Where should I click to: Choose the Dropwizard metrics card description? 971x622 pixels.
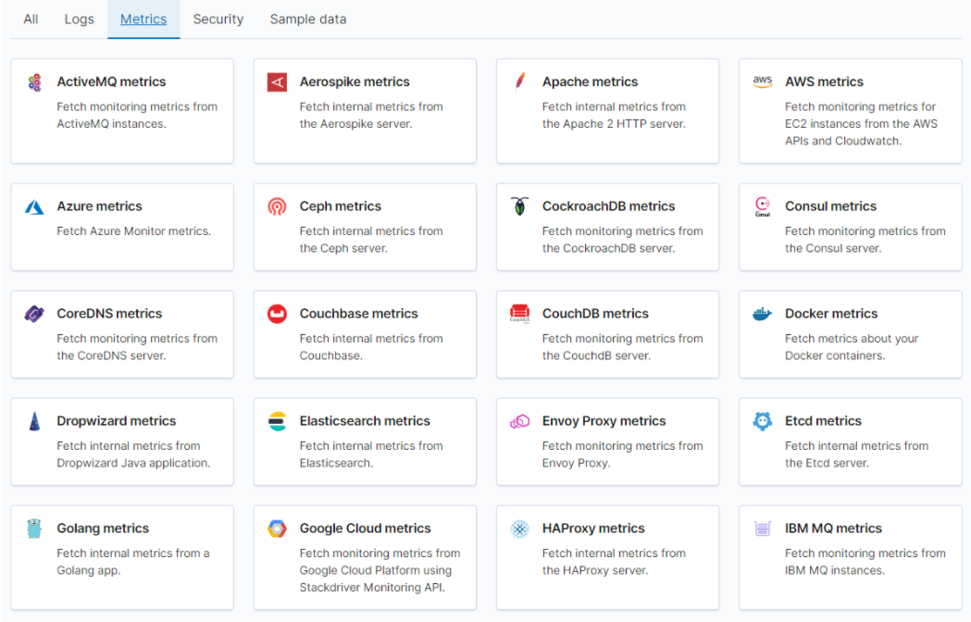pyautogui.click(x=133, y=454)
